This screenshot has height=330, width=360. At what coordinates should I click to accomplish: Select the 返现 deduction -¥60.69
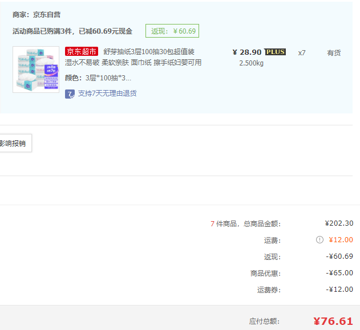coord(339,256)
